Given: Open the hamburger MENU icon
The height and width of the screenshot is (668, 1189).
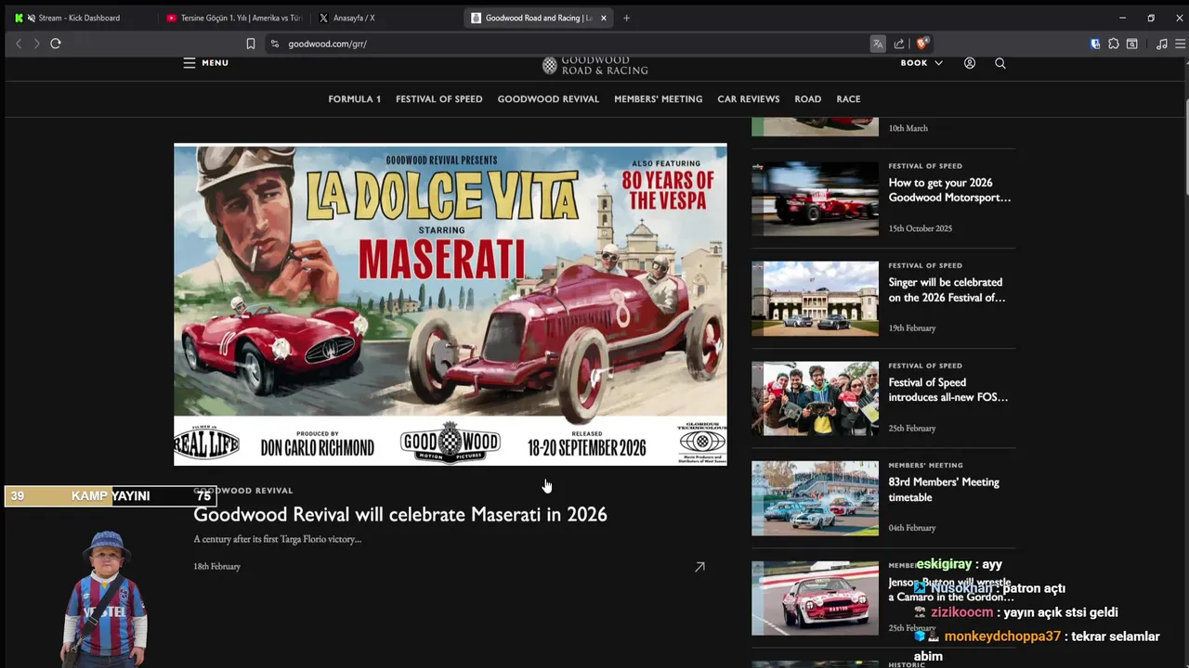Looking at the screenshot, I should coord(189,63).
